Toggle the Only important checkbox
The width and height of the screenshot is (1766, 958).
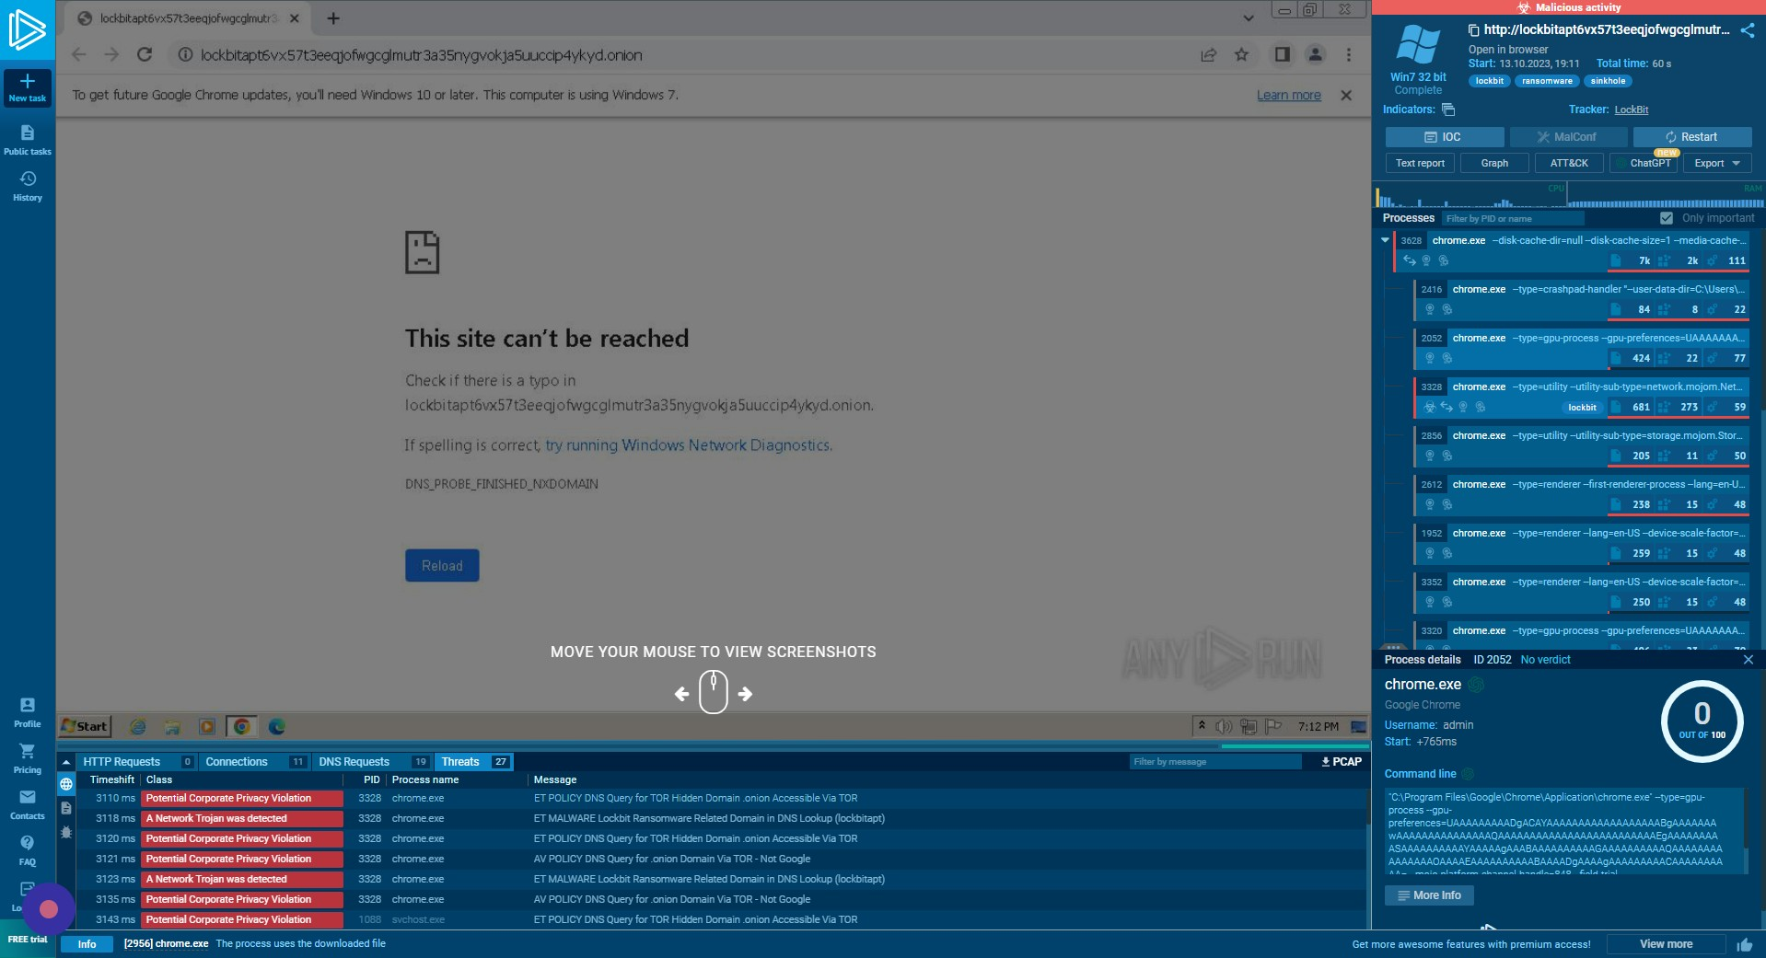pyautogui.click(x=1666, y=218)
